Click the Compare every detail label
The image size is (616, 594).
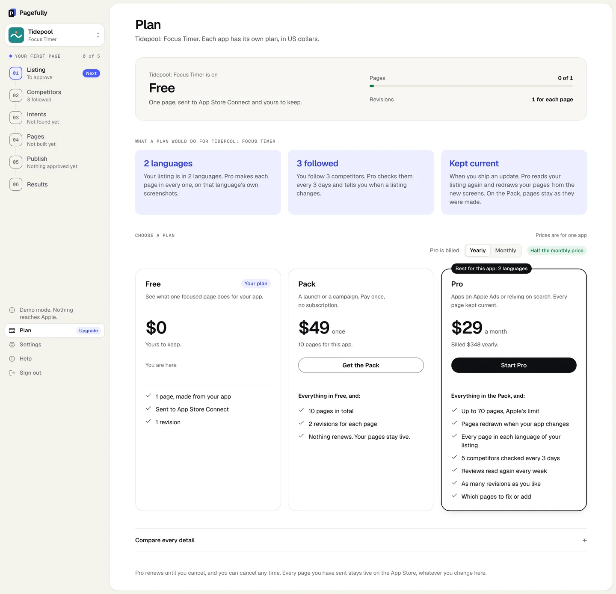(165, 541)
